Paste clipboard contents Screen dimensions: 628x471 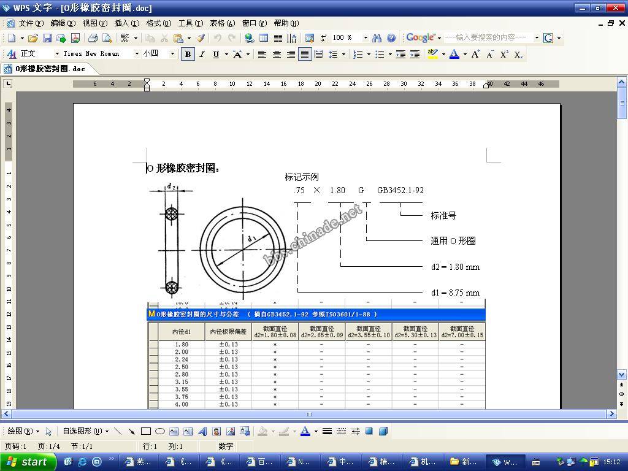click(178, 38)
